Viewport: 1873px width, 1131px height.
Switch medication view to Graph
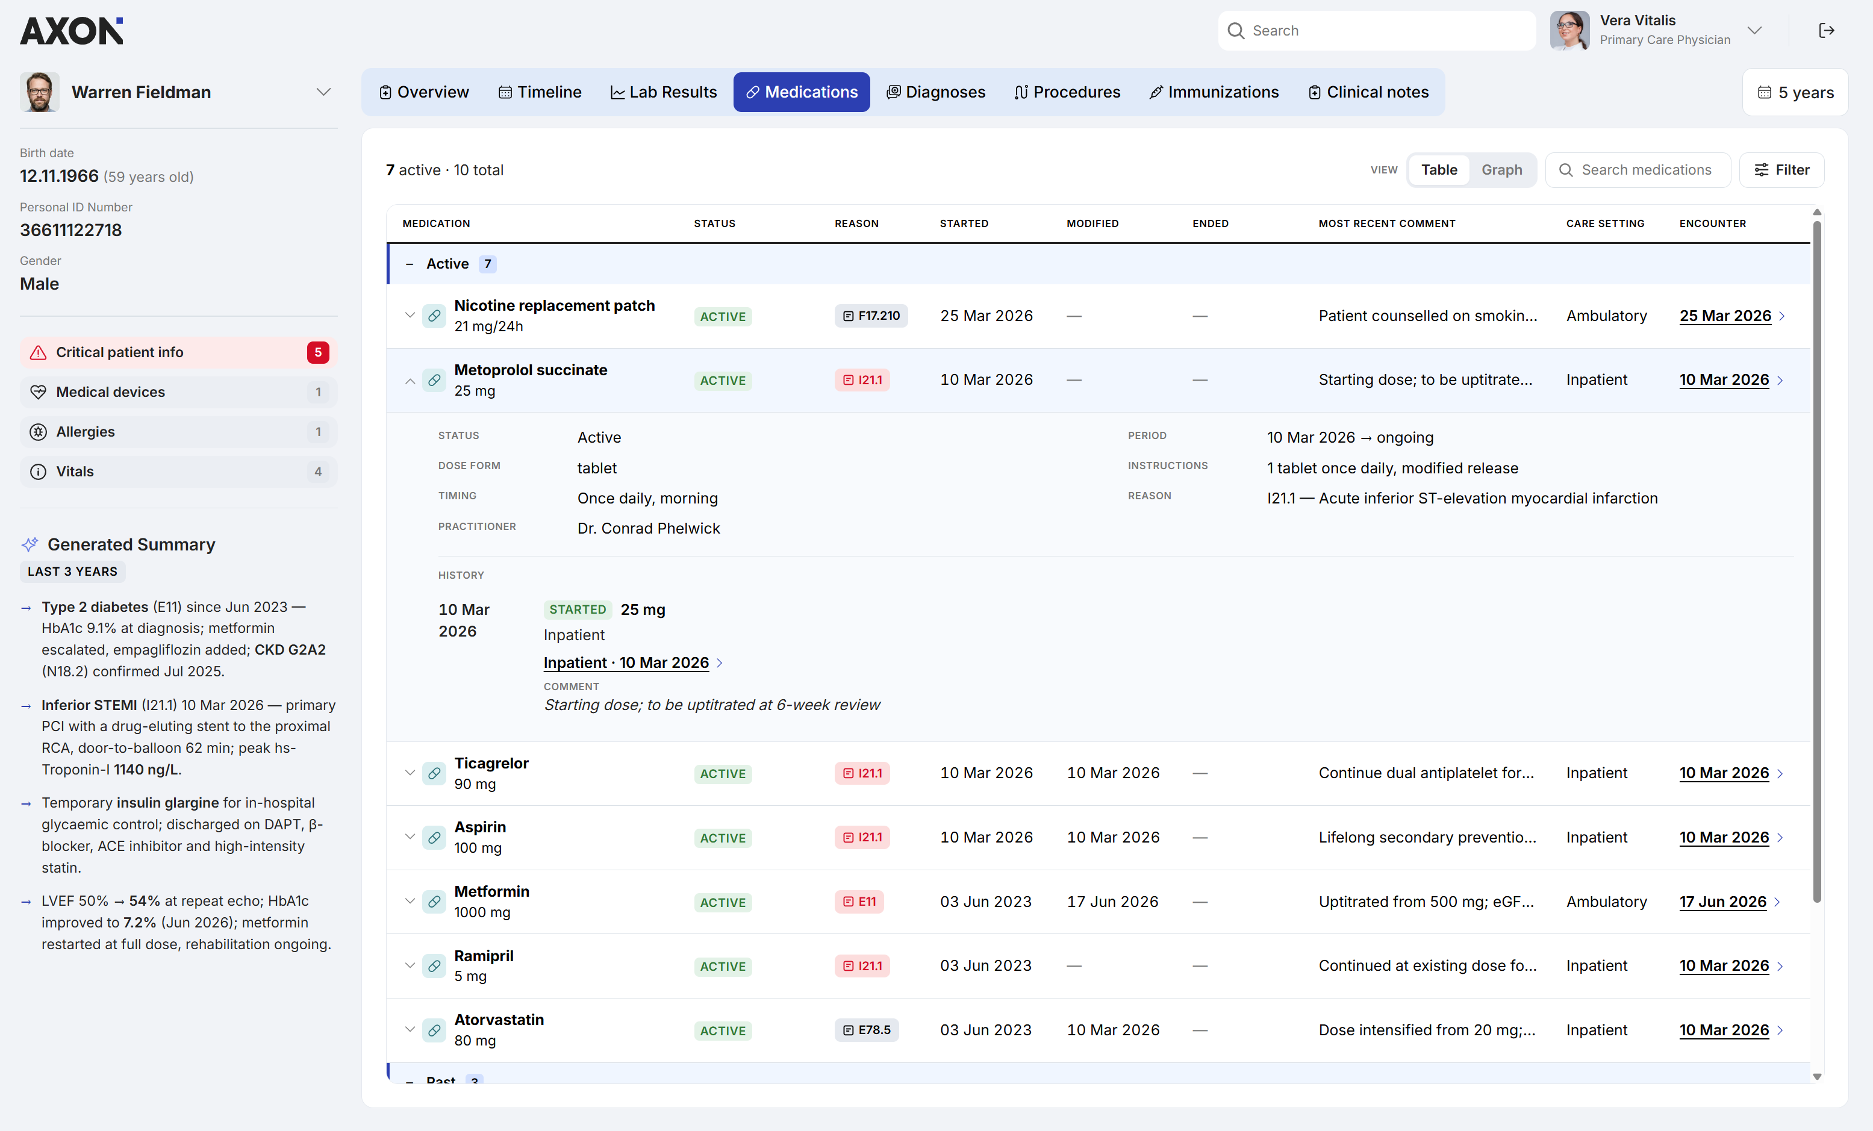click(x=1501, y=169)
